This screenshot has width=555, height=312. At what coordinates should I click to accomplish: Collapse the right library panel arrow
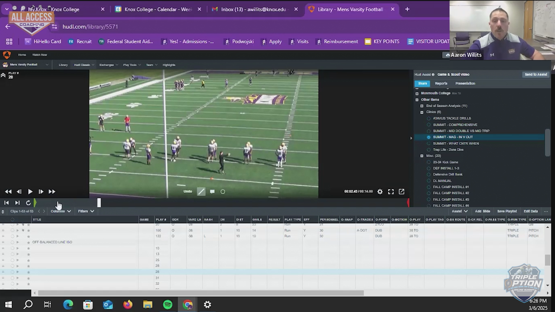click(x=411, y=138)
